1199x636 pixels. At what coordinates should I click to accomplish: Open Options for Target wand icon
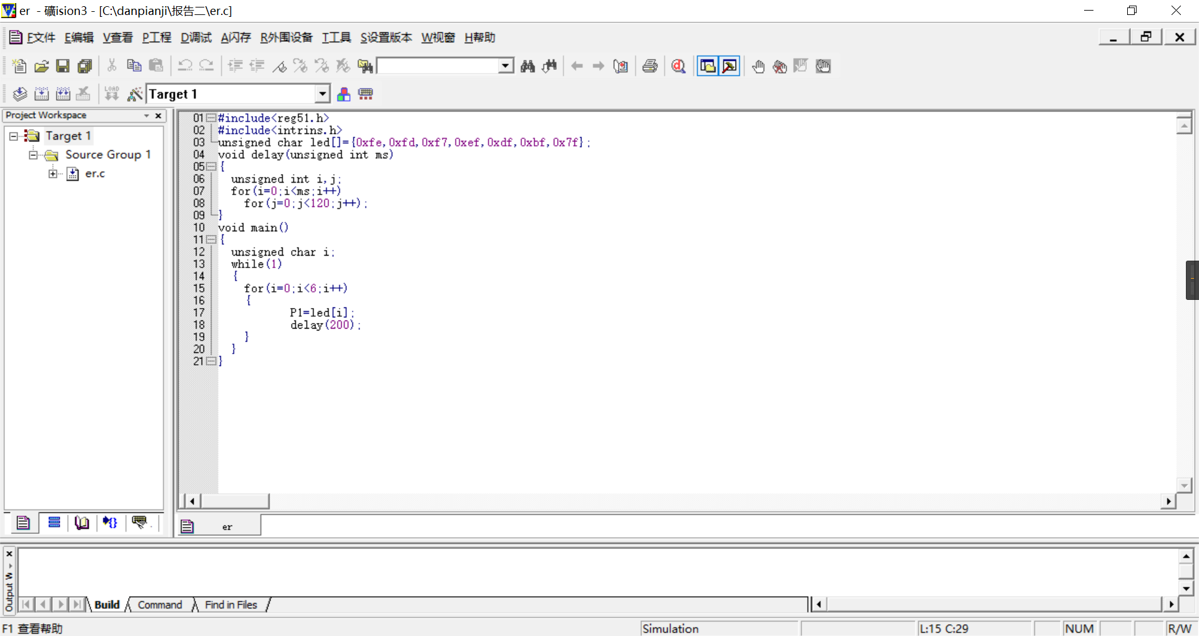pos(134,94)
